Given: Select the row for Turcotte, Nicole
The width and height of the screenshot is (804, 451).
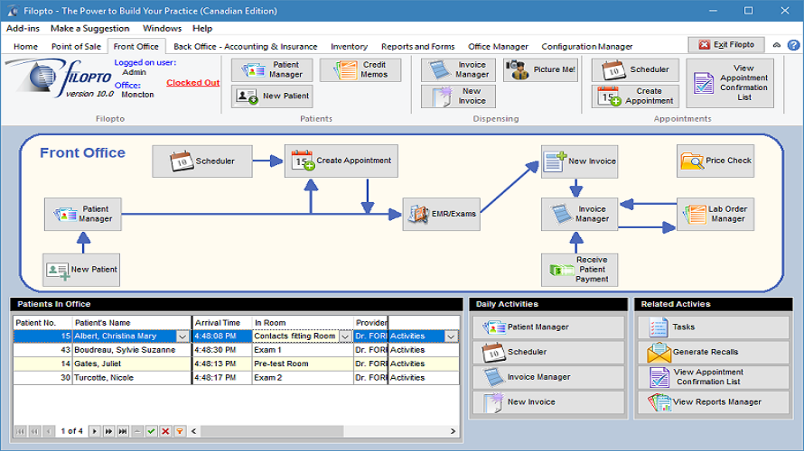Looking at the screenshot, I should click(x=237, y=378).
